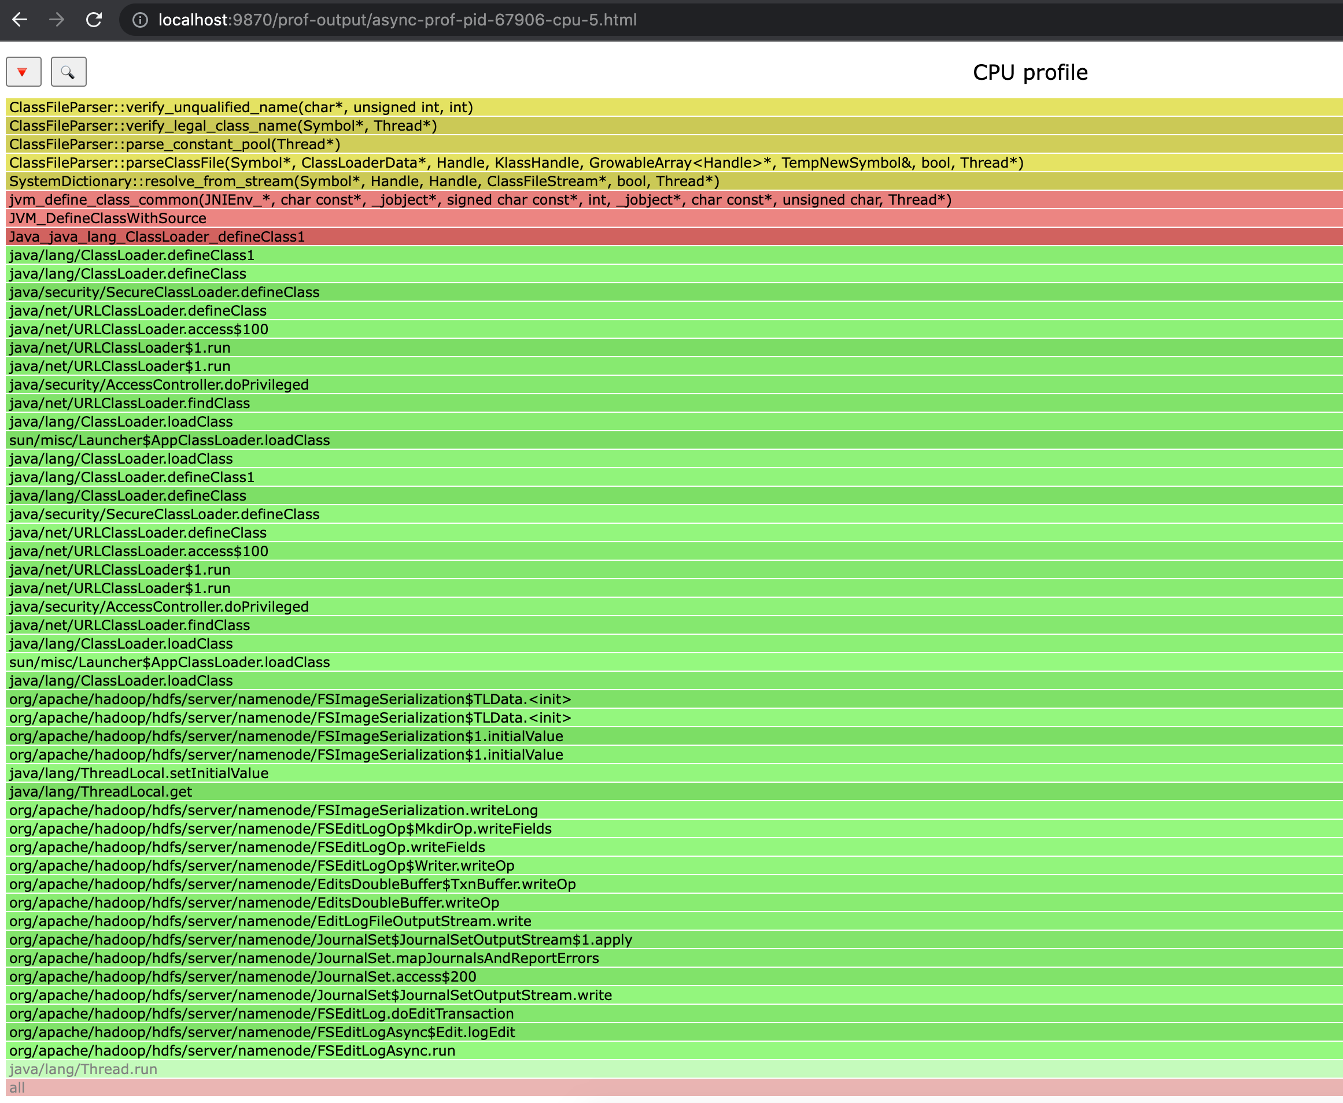
Task: Click the FSEditLog.doEditTransaction frame
Action: click(261, 1014)
